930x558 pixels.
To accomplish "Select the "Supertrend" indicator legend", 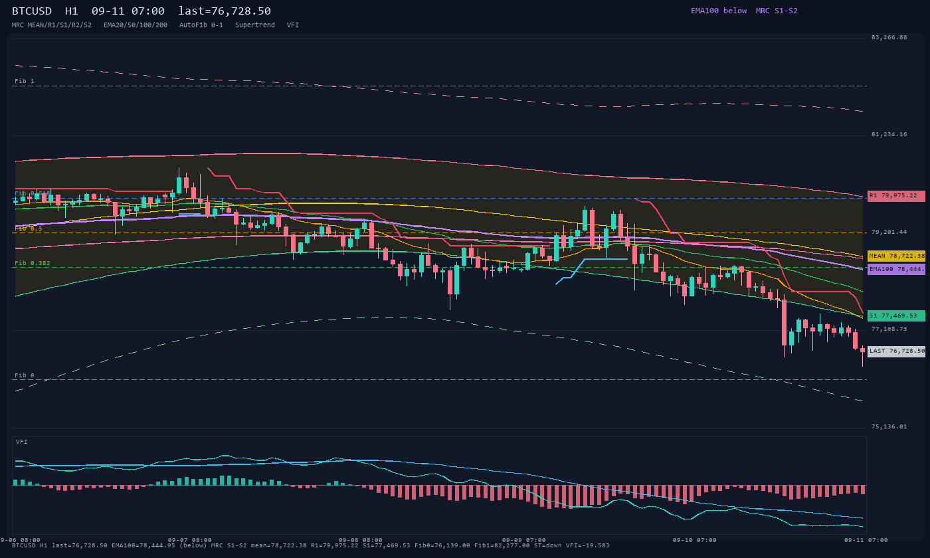I will [x=255, y=25].
